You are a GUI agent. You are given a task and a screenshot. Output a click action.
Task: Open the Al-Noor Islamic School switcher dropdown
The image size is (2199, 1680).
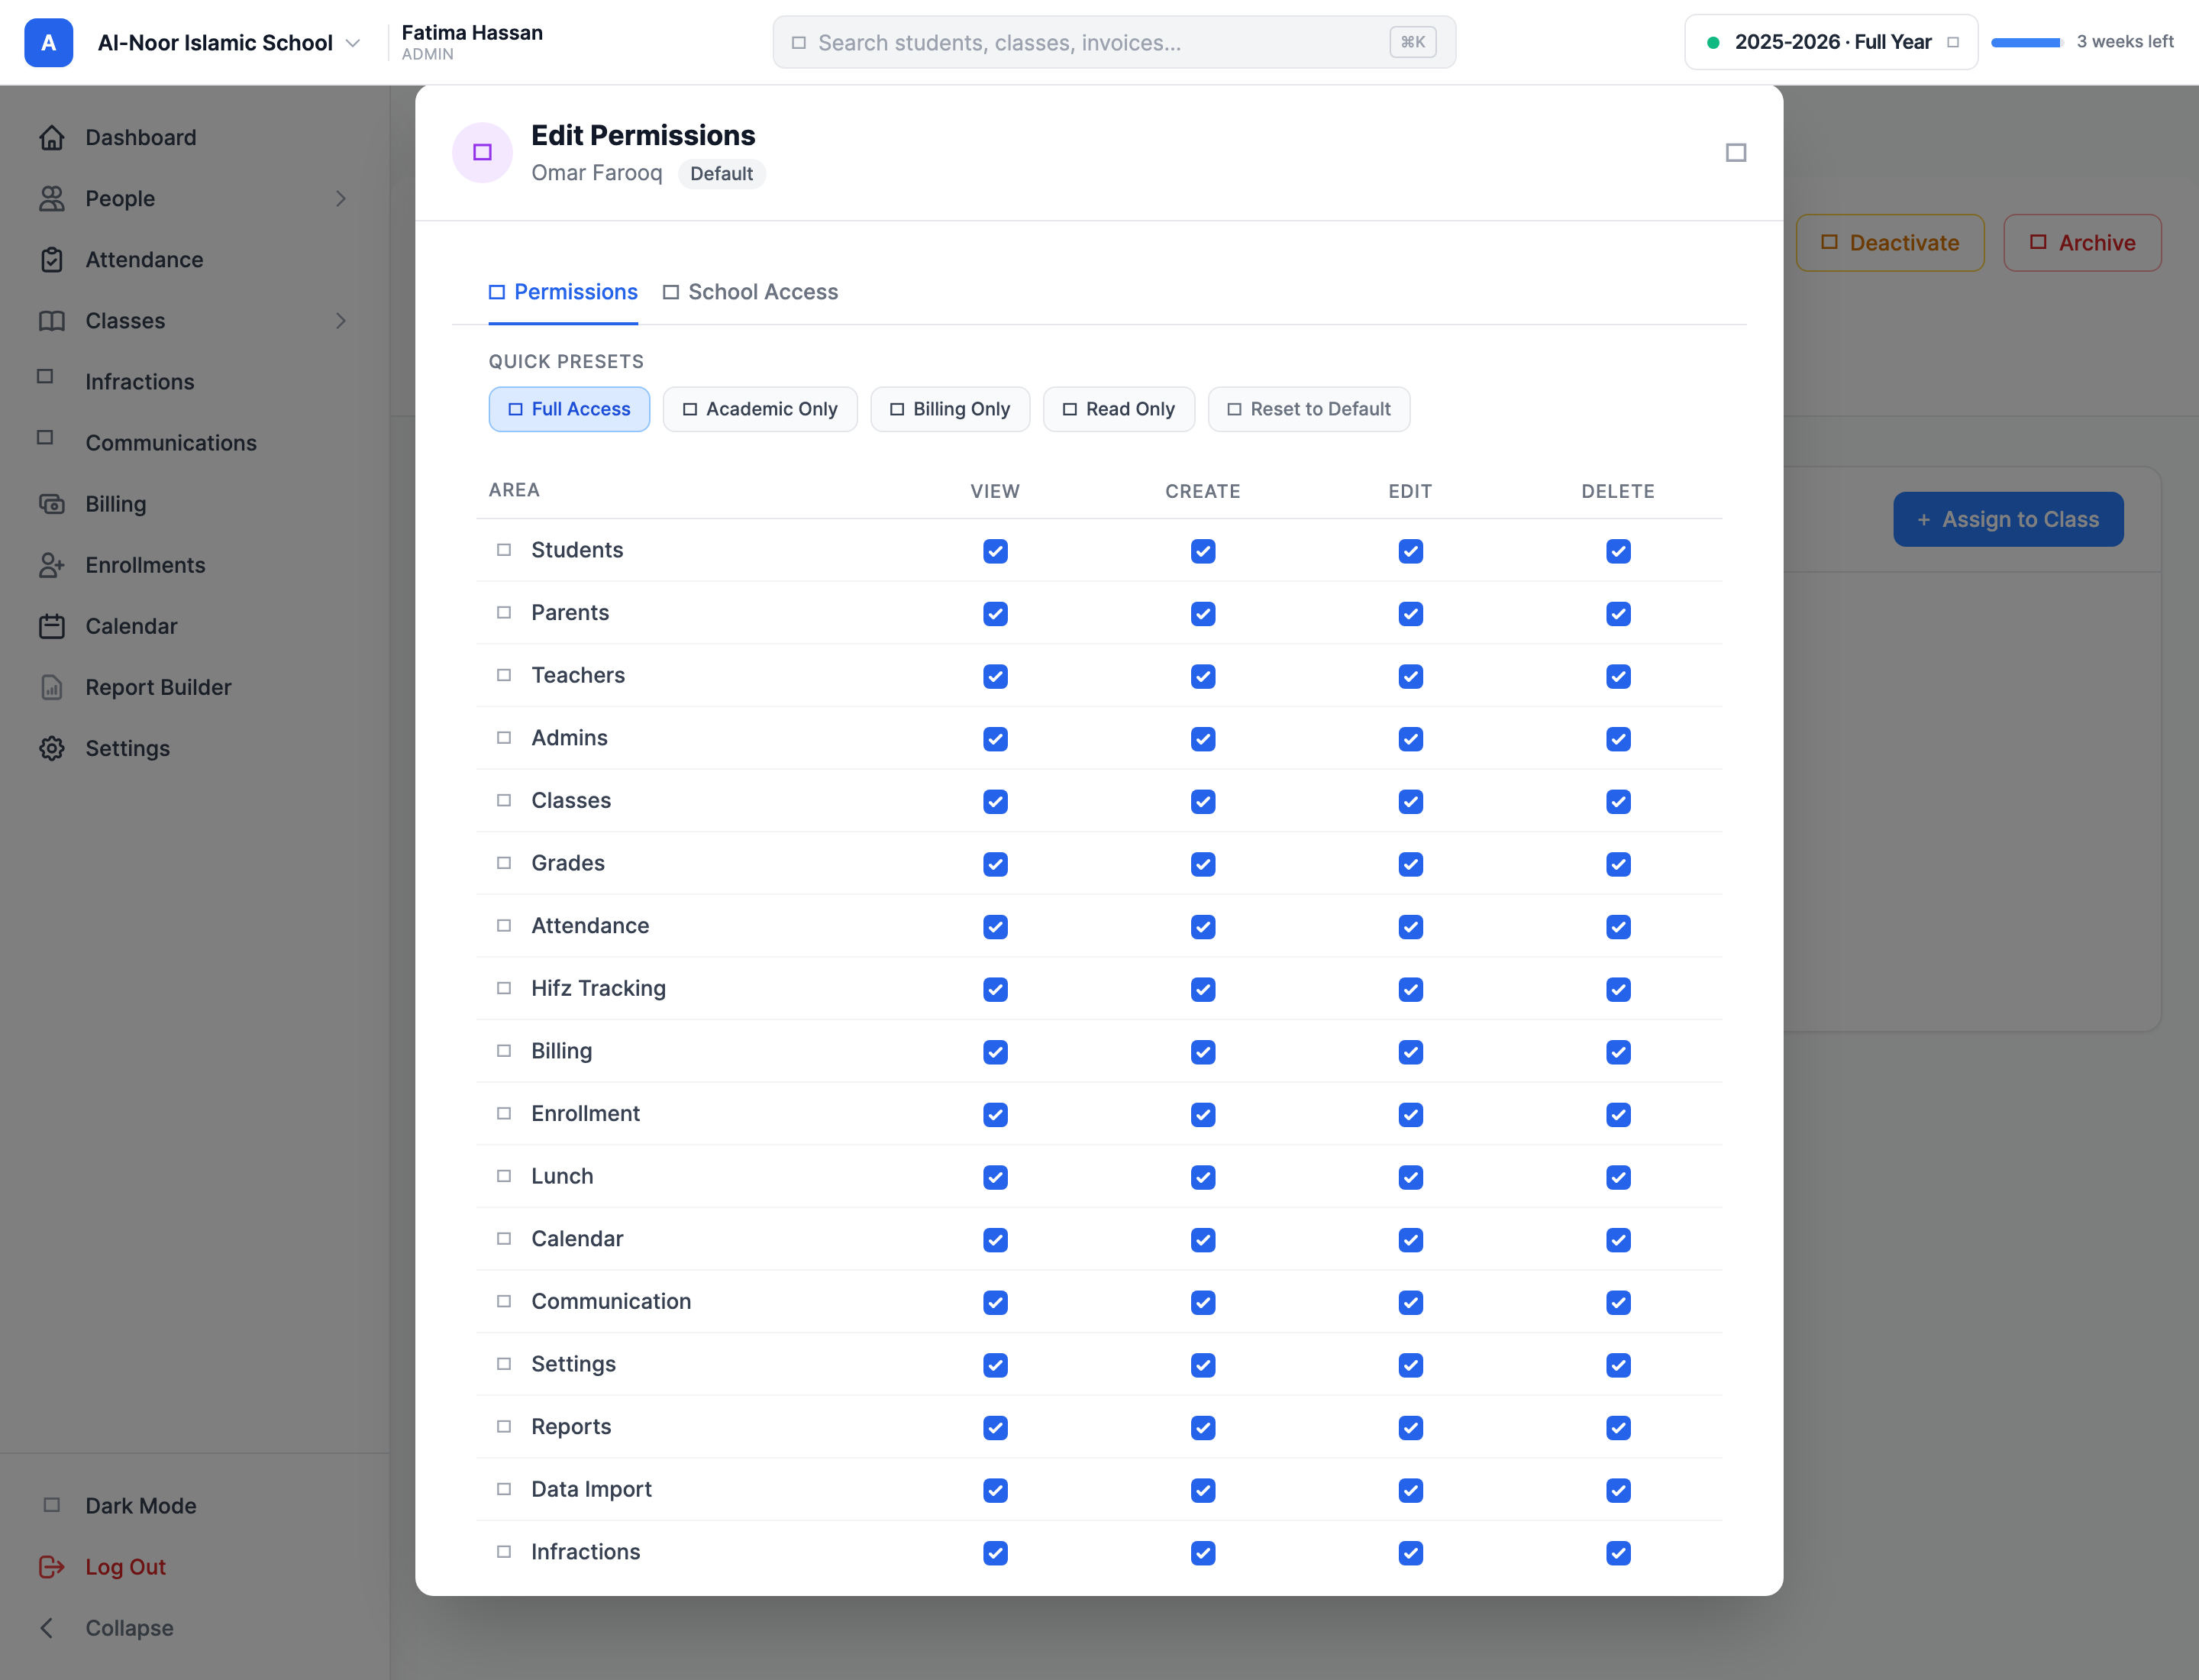tap(228, 42)
